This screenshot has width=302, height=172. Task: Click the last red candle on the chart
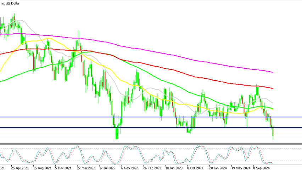click(x=273, y=132)
